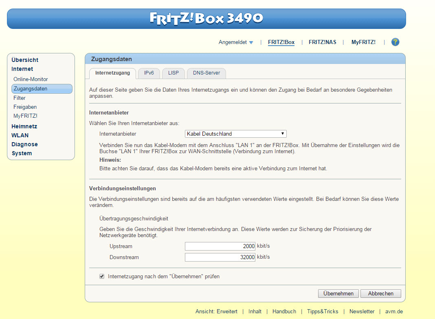Screen dimensions: 435x319
Task: Open the Inhalt footer link
Action: tap(255, 312)
